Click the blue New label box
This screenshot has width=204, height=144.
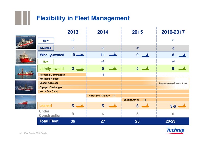pyautogui.click(x=46, y=41)
